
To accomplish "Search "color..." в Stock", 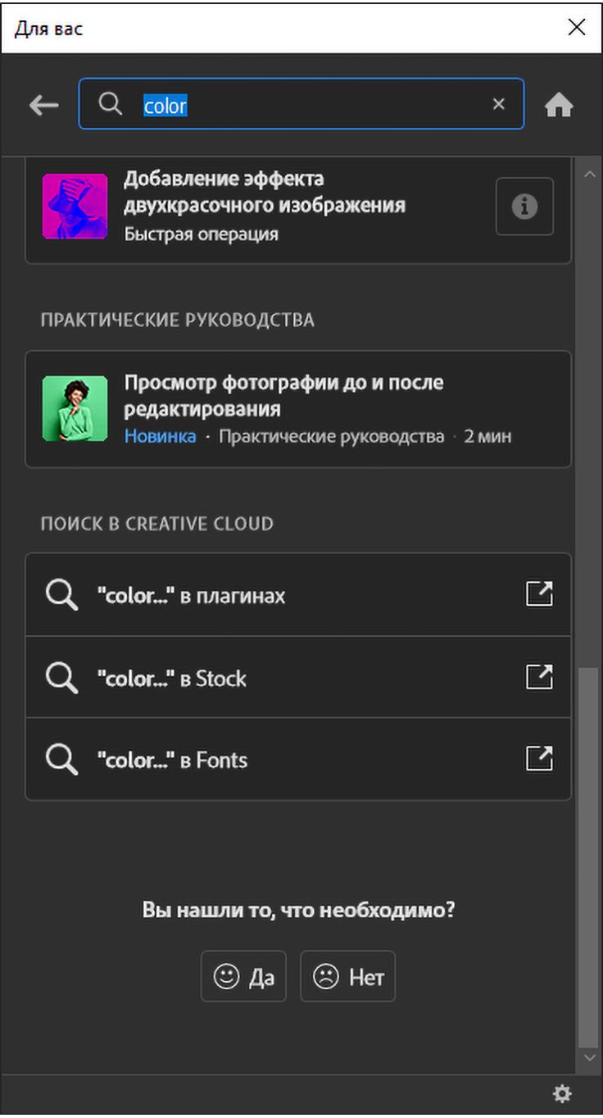I will (172, 679).
